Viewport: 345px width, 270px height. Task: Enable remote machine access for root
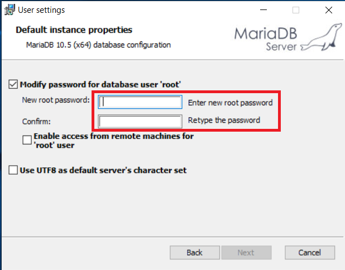coord(27,140)
